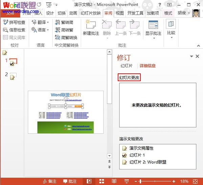
Task: Open the 格式 format tab
Action: 168,13
